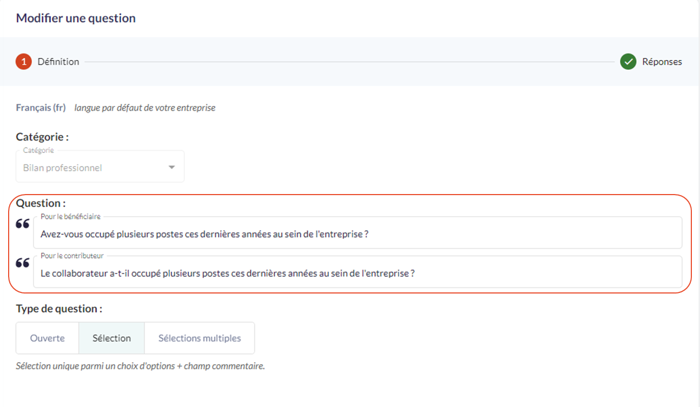Image resolution: width=700 pixels, height=407 pixels.
Task: Click the Type de question heading
Action: [59, 309]
